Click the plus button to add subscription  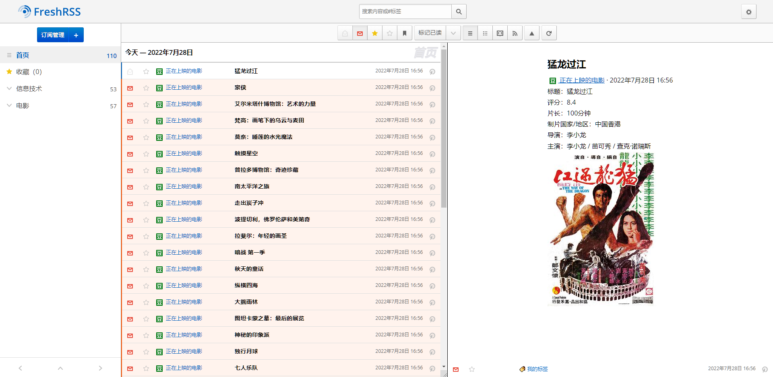coord(76,35)
